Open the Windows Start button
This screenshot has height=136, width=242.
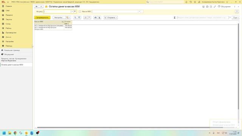[4, 133]
